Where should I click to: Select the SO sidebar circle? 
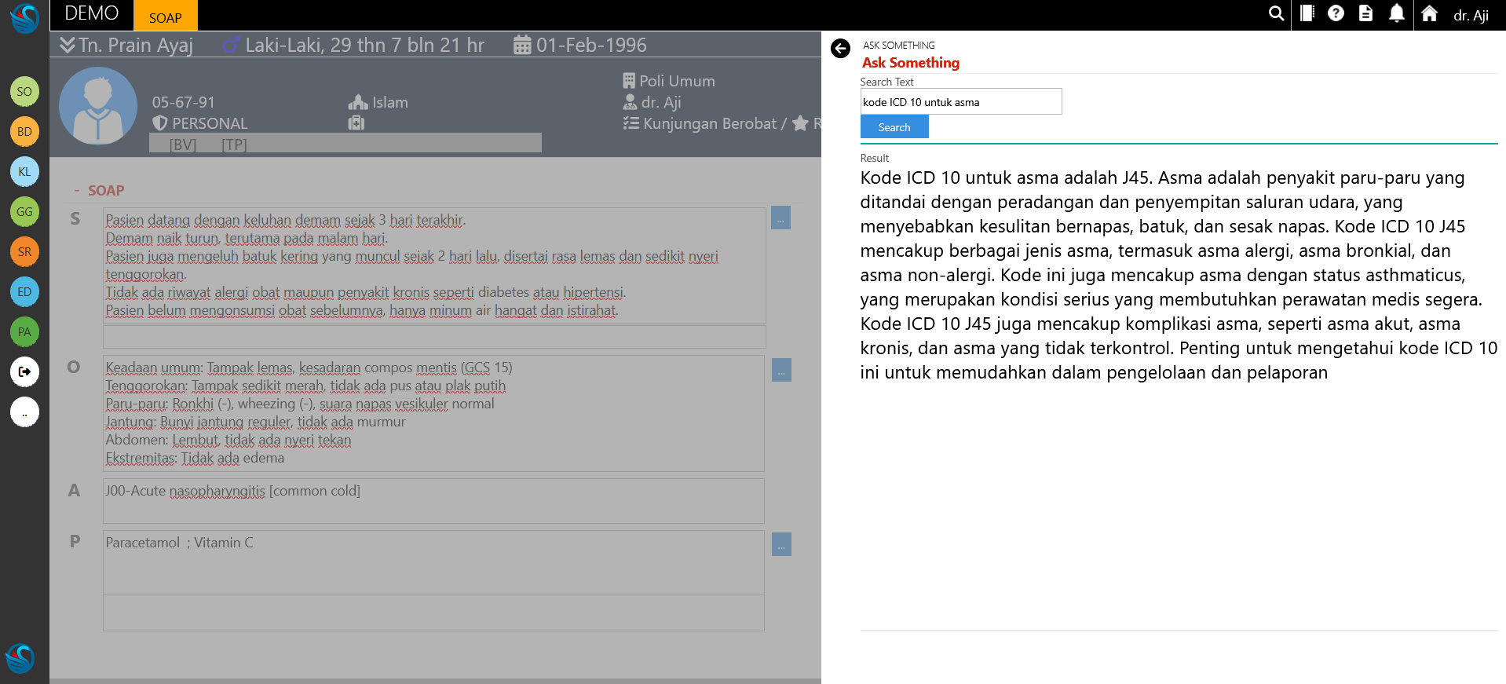[x=24, y=91]
